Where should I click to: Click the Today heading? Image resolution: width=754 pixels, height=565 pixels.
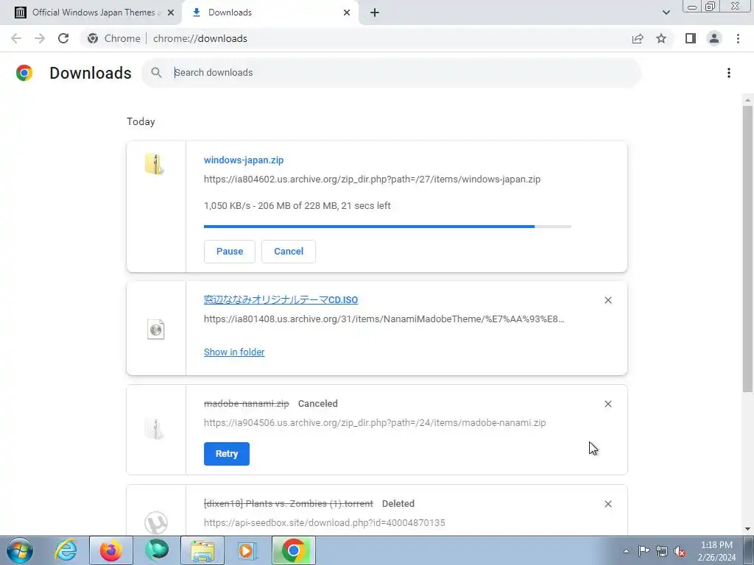click(x=141, y=121)
